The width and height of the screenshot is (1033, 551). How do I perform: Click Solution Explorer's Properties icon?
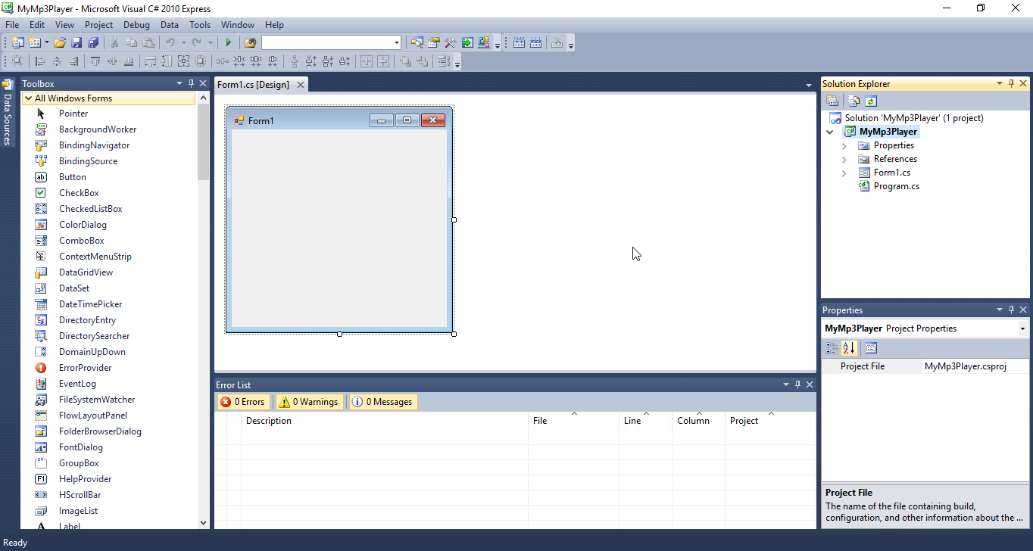tap(832, 101)
